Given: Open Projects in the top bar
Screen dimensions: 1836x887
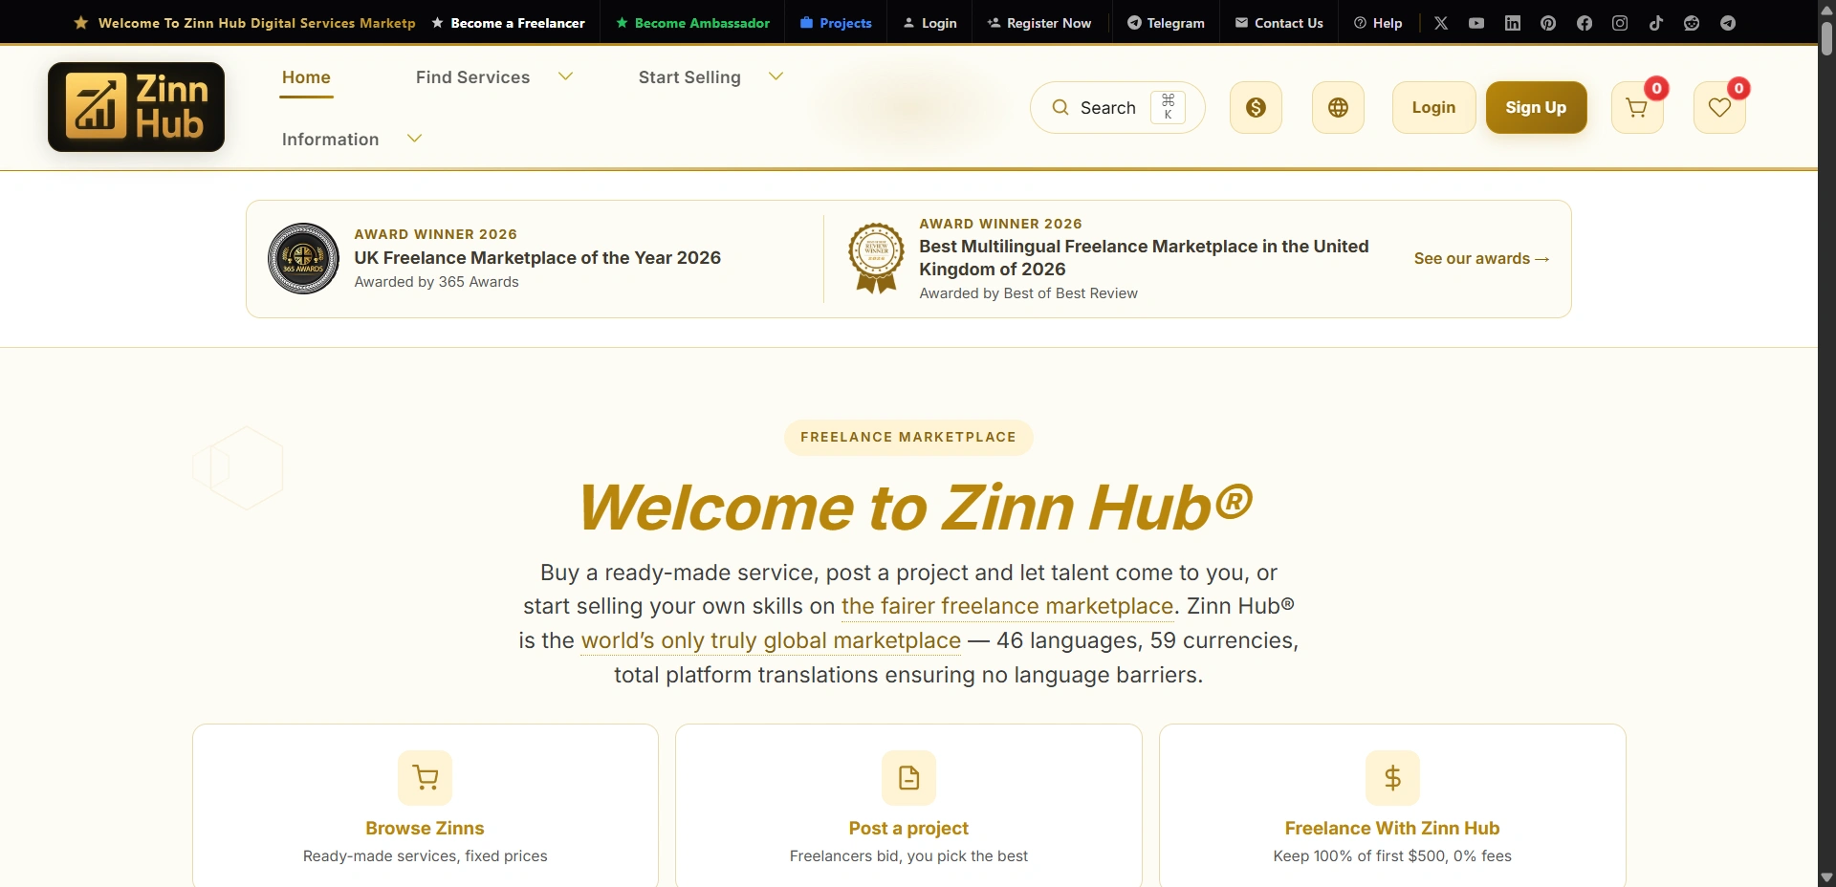Looking at the screenshot, I should [836, 23].
